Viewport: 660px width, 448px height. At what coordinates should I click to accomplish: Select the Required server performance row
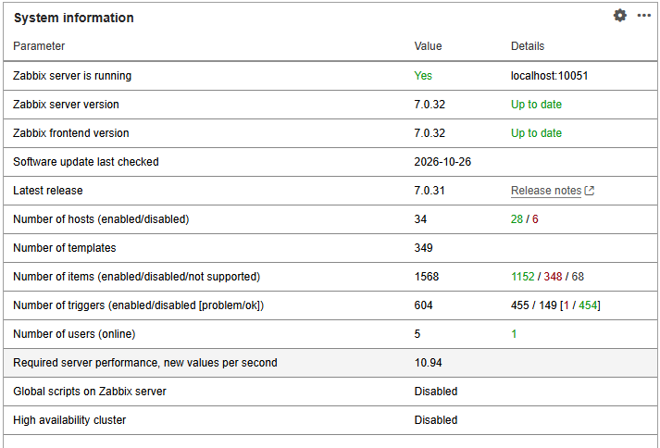pos(330,363)
